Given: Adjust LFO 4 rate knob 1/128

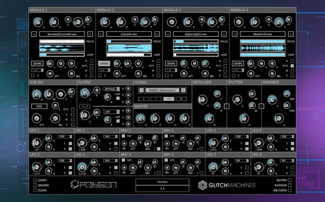Looking at the screenshot, I should coord(82,167).
